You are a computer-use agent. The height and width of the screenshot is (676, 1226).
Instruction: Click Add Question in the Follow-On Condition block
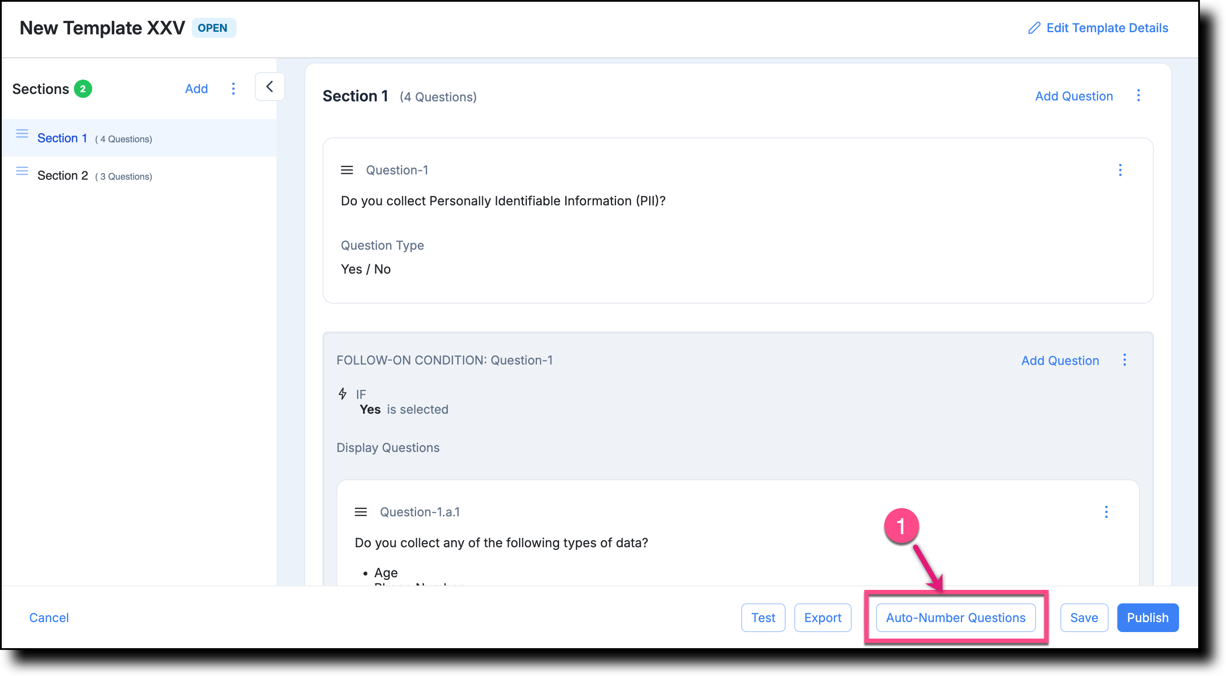(x=1060, y=360)
